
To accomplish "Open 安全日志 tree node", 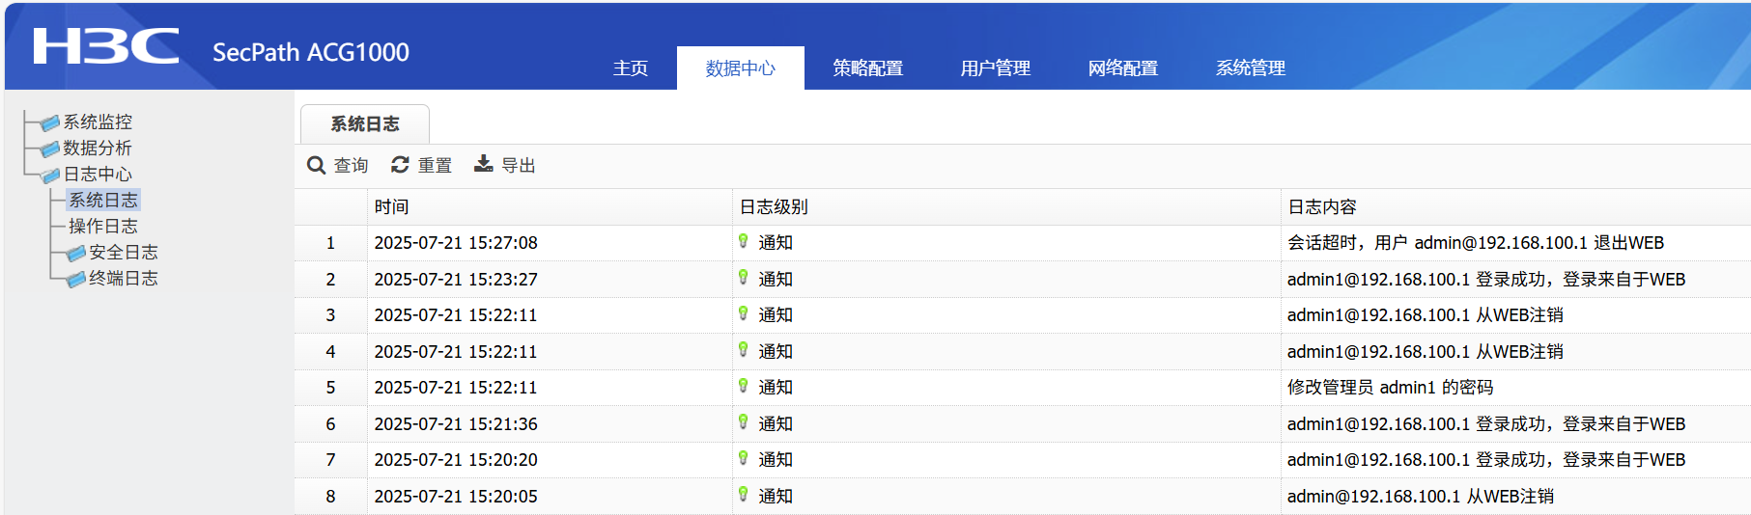I will pos(124,253).
